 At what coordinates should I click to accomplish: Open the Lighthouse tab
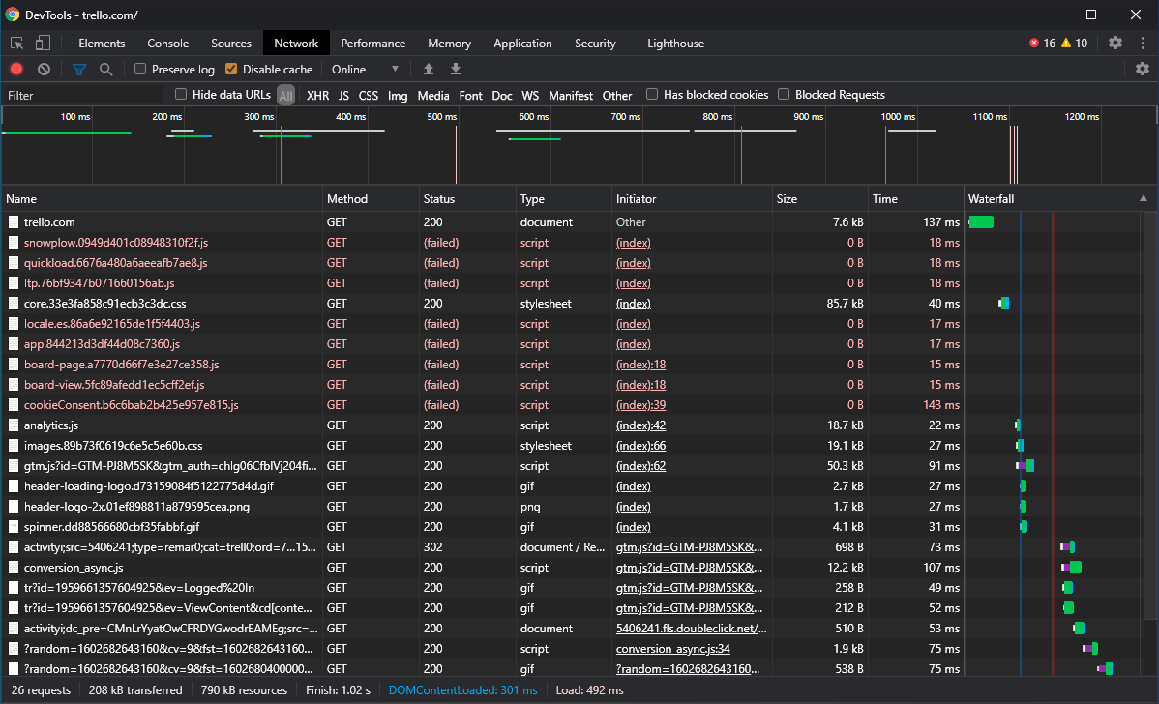(675, 43)
